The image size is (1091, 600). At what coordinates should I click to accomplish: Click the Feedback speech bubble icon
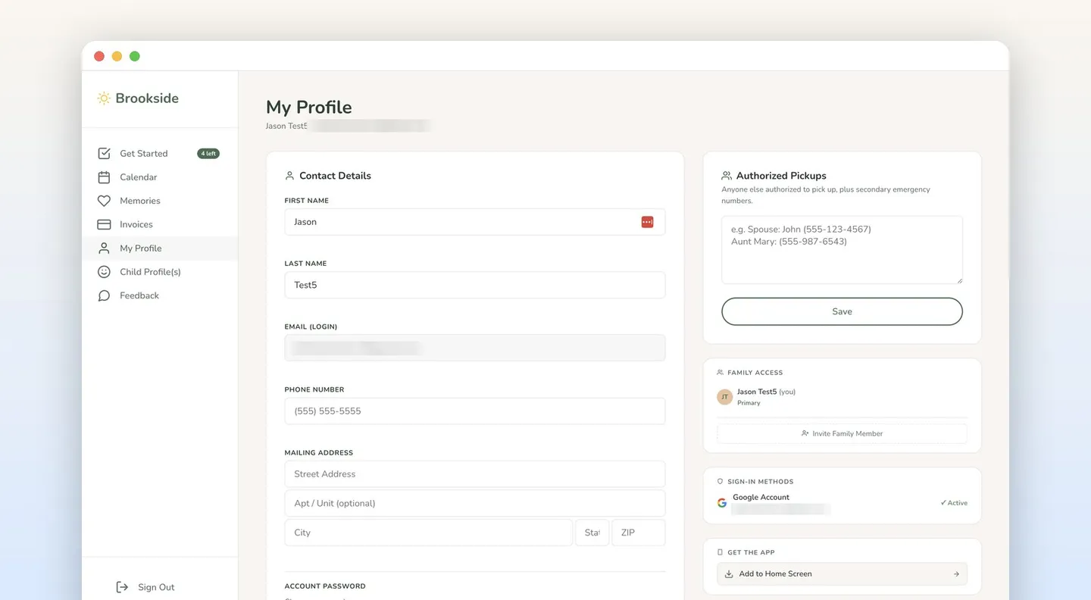(104, 295)
